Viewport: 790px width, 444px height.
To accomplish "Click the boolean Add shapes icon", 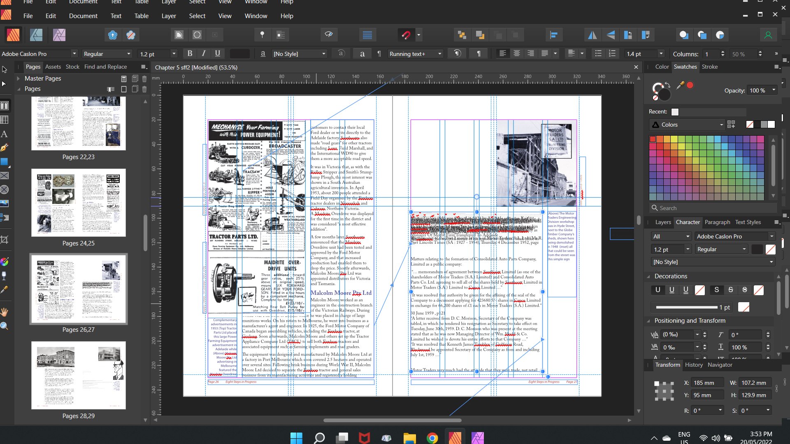I will pos(683,35).
